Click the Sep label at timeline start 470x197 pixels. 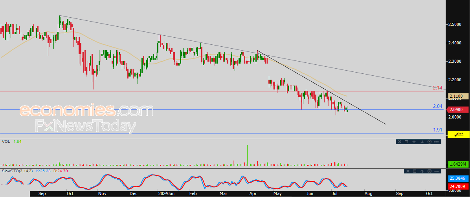coord(42,194)
